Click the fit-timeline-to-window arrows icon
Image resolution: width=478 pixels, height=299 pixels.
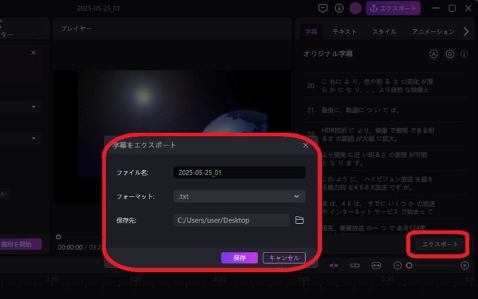376,266
